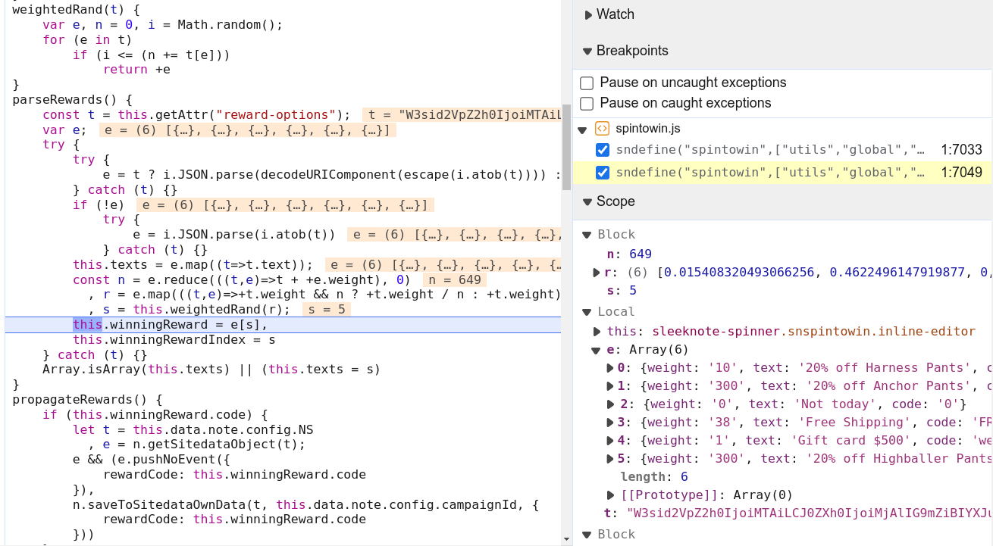
Task: Click the inline value hint s = 5
Action: click(x=327, y=310)
